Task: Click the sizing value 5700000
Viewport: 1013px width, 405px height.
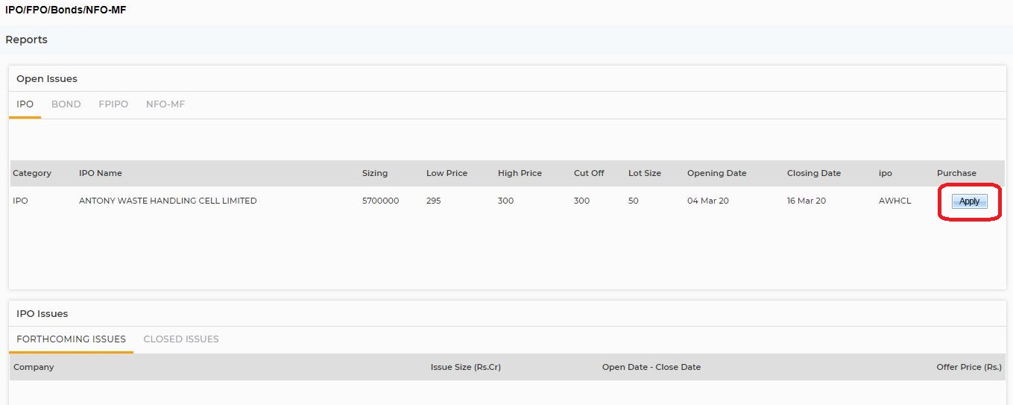Action: click(380, 201)
